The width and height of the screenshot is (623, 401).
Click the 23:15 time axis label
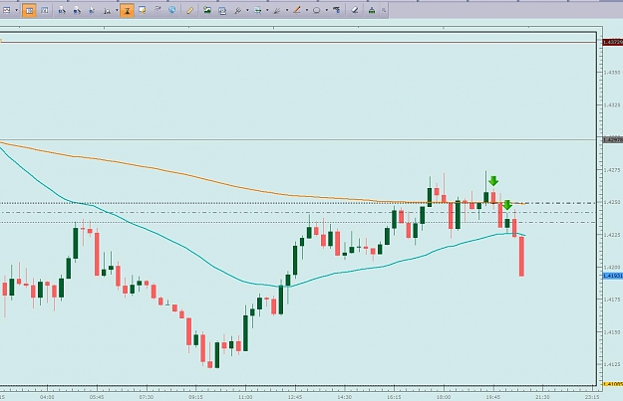click(592, 397)
